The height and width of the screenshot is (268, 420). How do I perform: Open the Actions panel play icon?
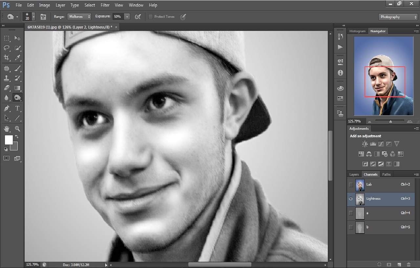340,47
